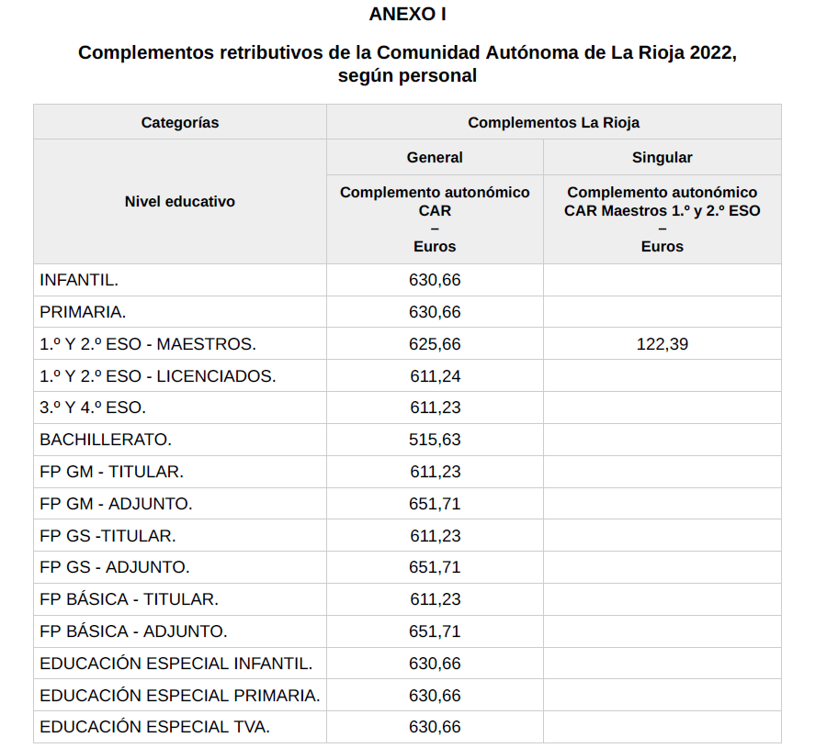Click the Singular subheader cell
Viewport: 827px width, 748px height.
tap(662, 157)
